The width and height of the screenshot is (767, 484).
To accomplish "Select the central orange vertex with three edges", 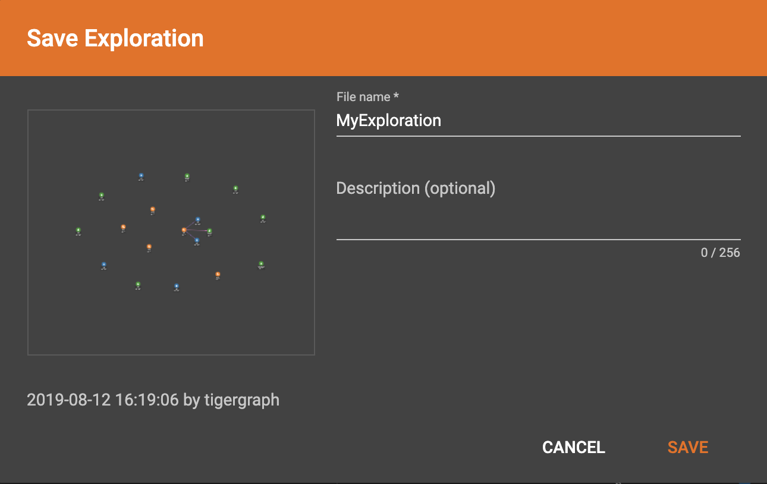I will coord(184,230).
